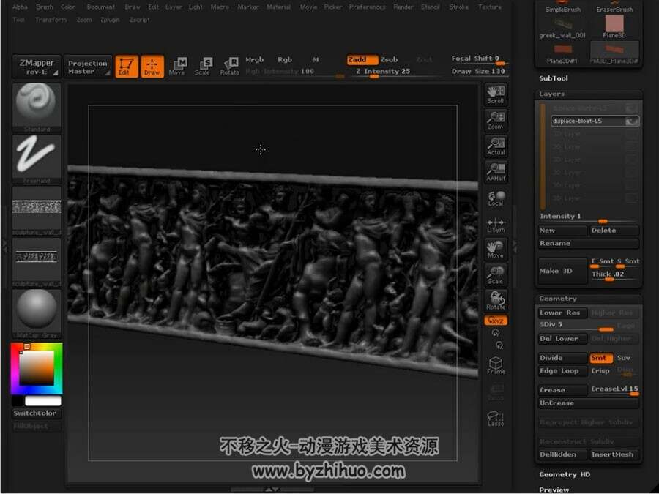Launch Projection Master
The height and width of the screenshot is (494, 659).
tap(88, 67)
